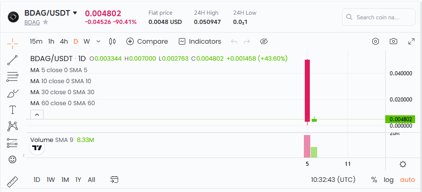422x192 pixels.
Task: Click the 24H High value 0.050947
Action: click(207, 22)
